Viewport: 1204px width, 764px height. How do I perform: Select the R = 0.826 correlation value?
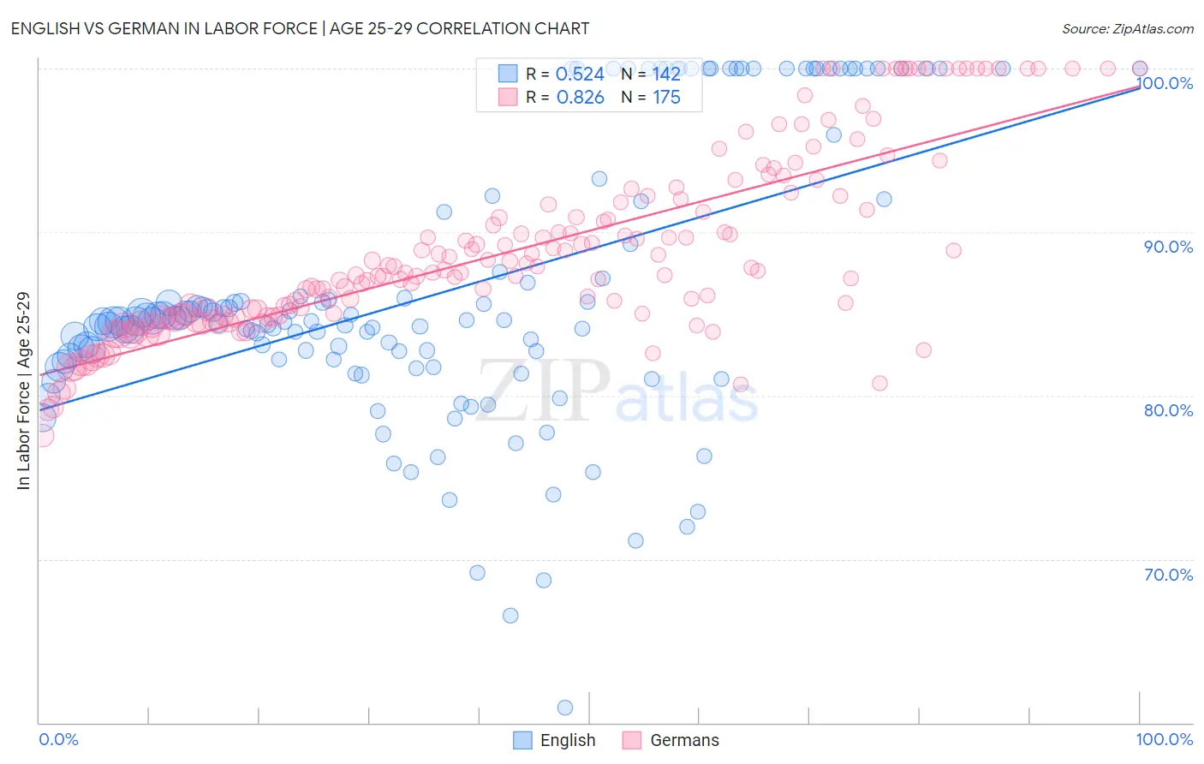click(565, 98)
